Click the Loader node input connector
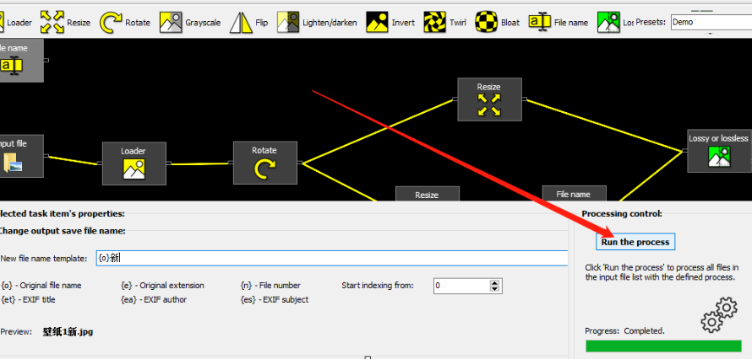This screenshot has height=359, width=752. 99,163
